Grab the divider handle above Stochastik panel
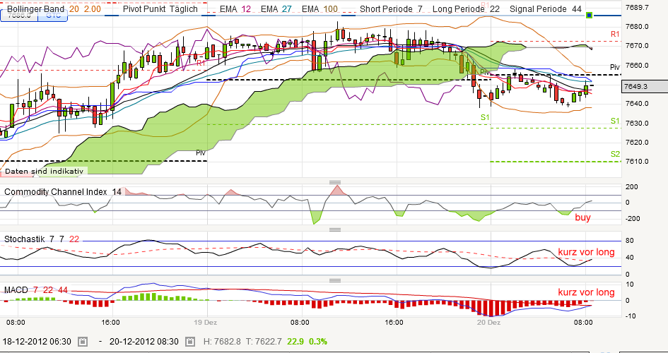Screen dimensions: 668x353 335,229
